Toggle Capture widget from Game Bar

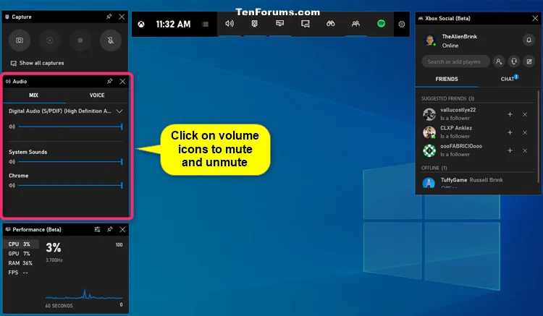click(255, 24)
